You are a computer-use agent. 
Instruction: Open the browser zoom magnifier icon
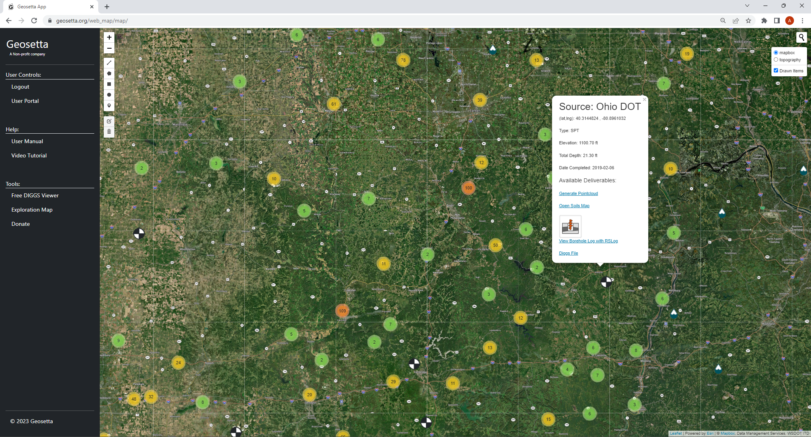coord(723,21)
